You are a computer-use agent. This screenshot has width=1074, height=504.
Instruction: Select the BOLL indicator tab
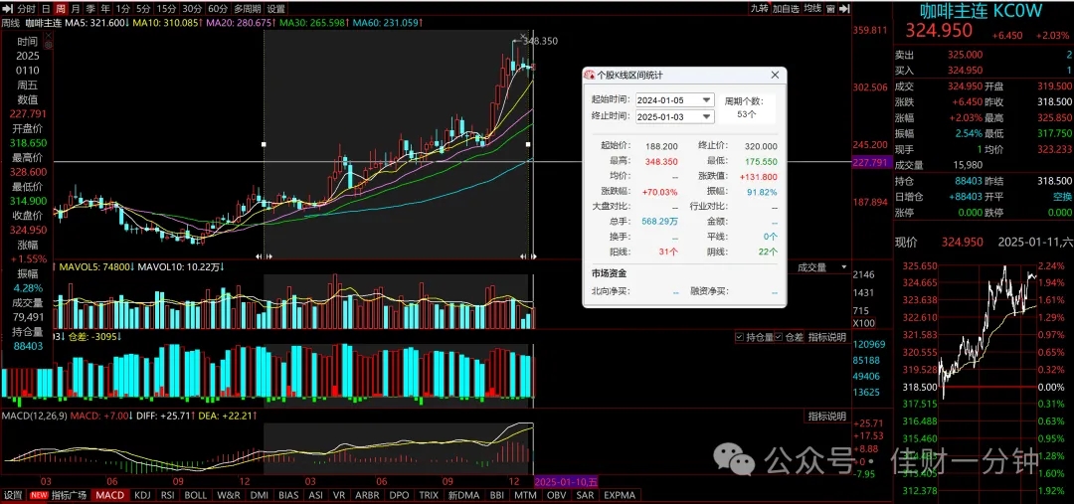click(x=196, y=495)
